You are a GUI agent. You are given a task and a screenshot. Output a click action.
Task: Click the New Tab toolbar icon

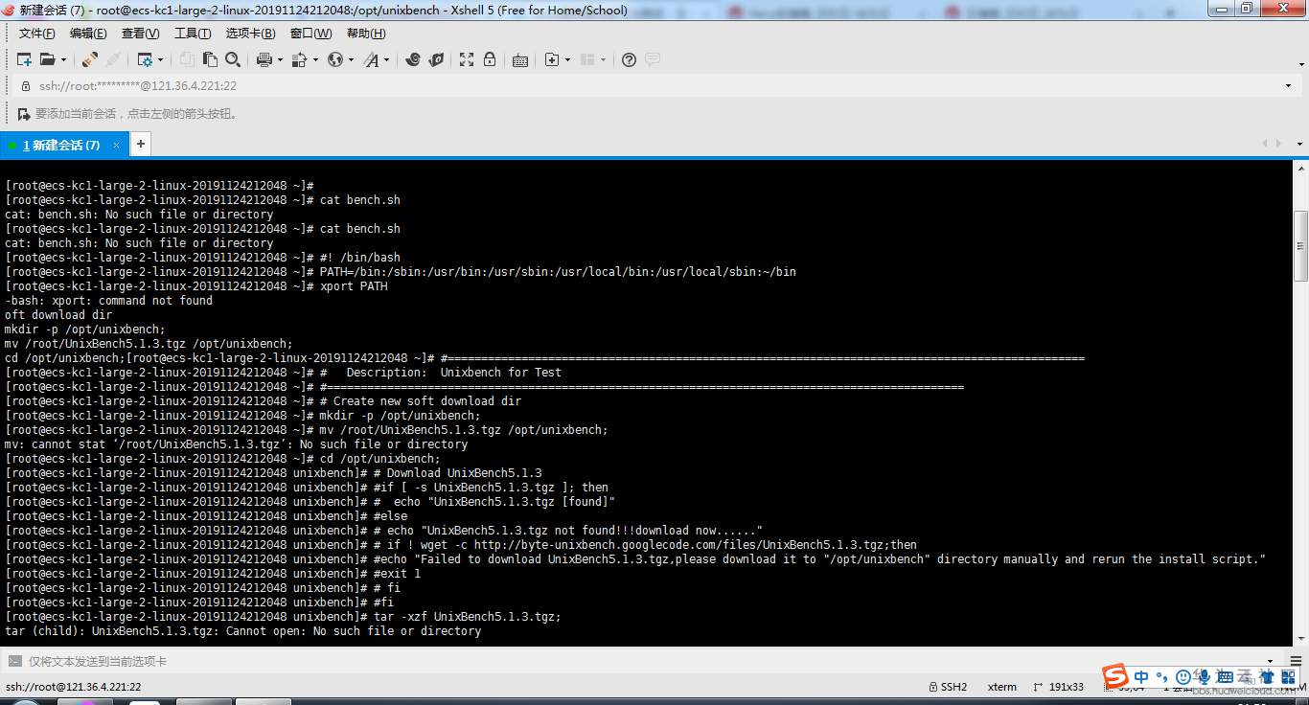[552, 59]
